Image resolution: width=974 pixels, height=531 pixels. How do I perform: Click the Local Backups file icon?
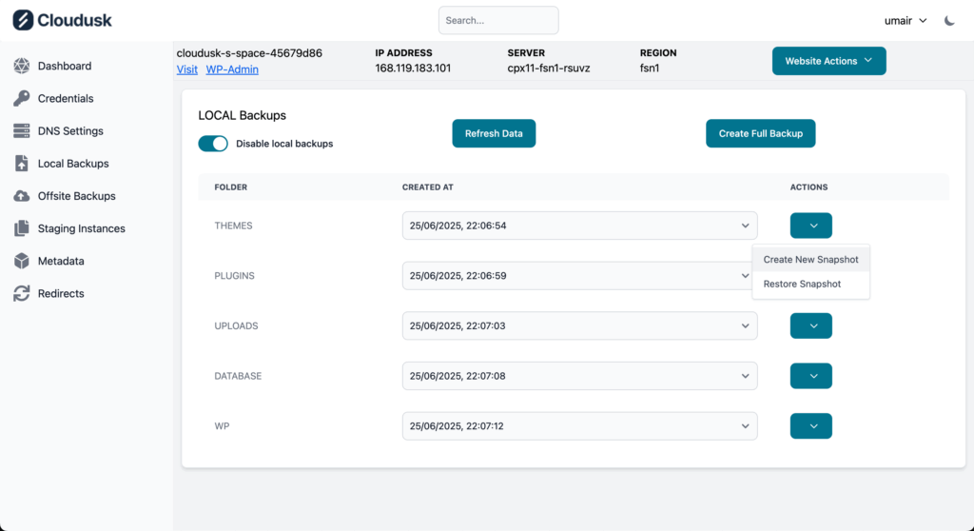click(x=21, y=164)
